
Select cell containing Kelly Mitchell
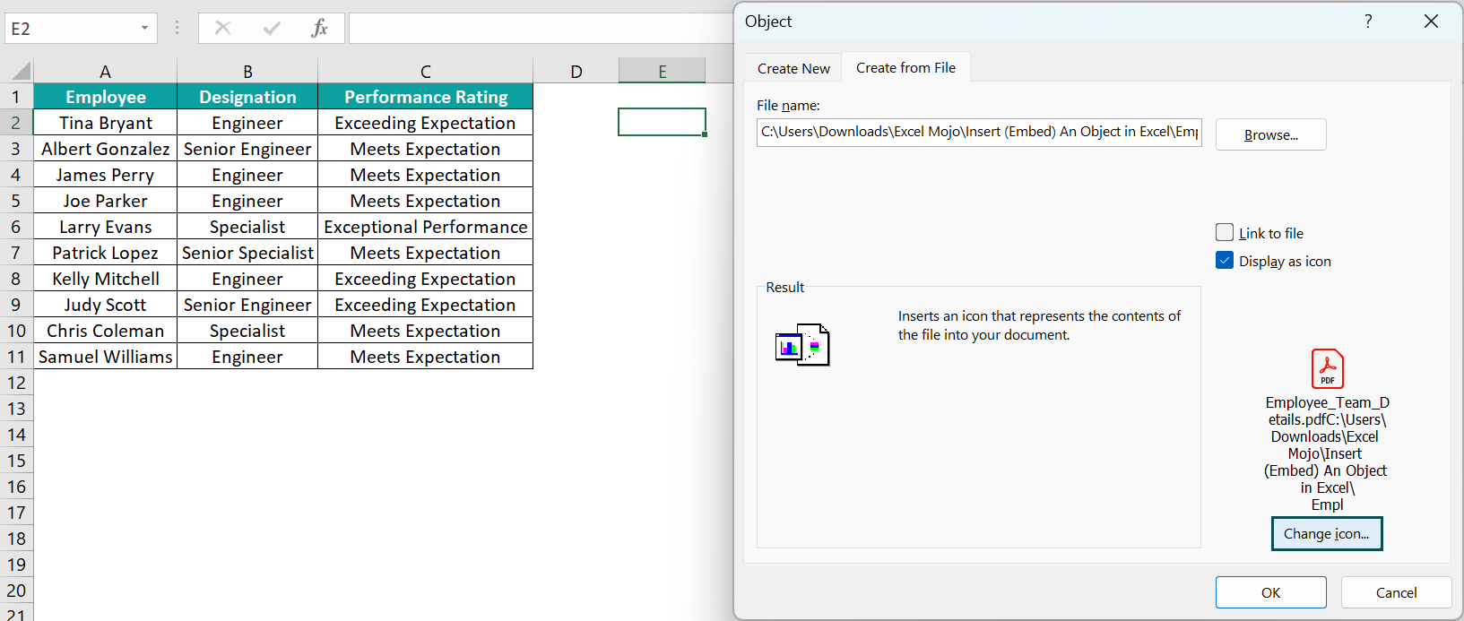click(x=105, y=279)
